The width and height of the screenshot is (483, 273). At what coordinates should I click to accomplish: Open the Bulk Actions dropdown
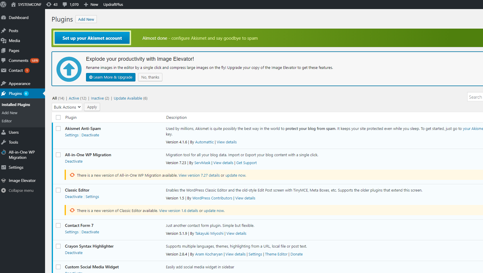coord(67,107)
